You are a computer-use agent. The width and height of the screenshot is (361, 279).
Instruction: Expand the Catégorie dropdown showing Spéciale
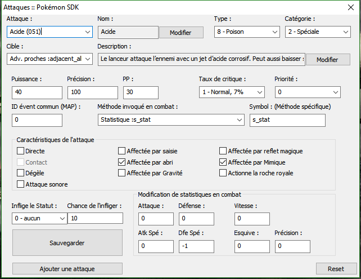(x=318, y=32)
